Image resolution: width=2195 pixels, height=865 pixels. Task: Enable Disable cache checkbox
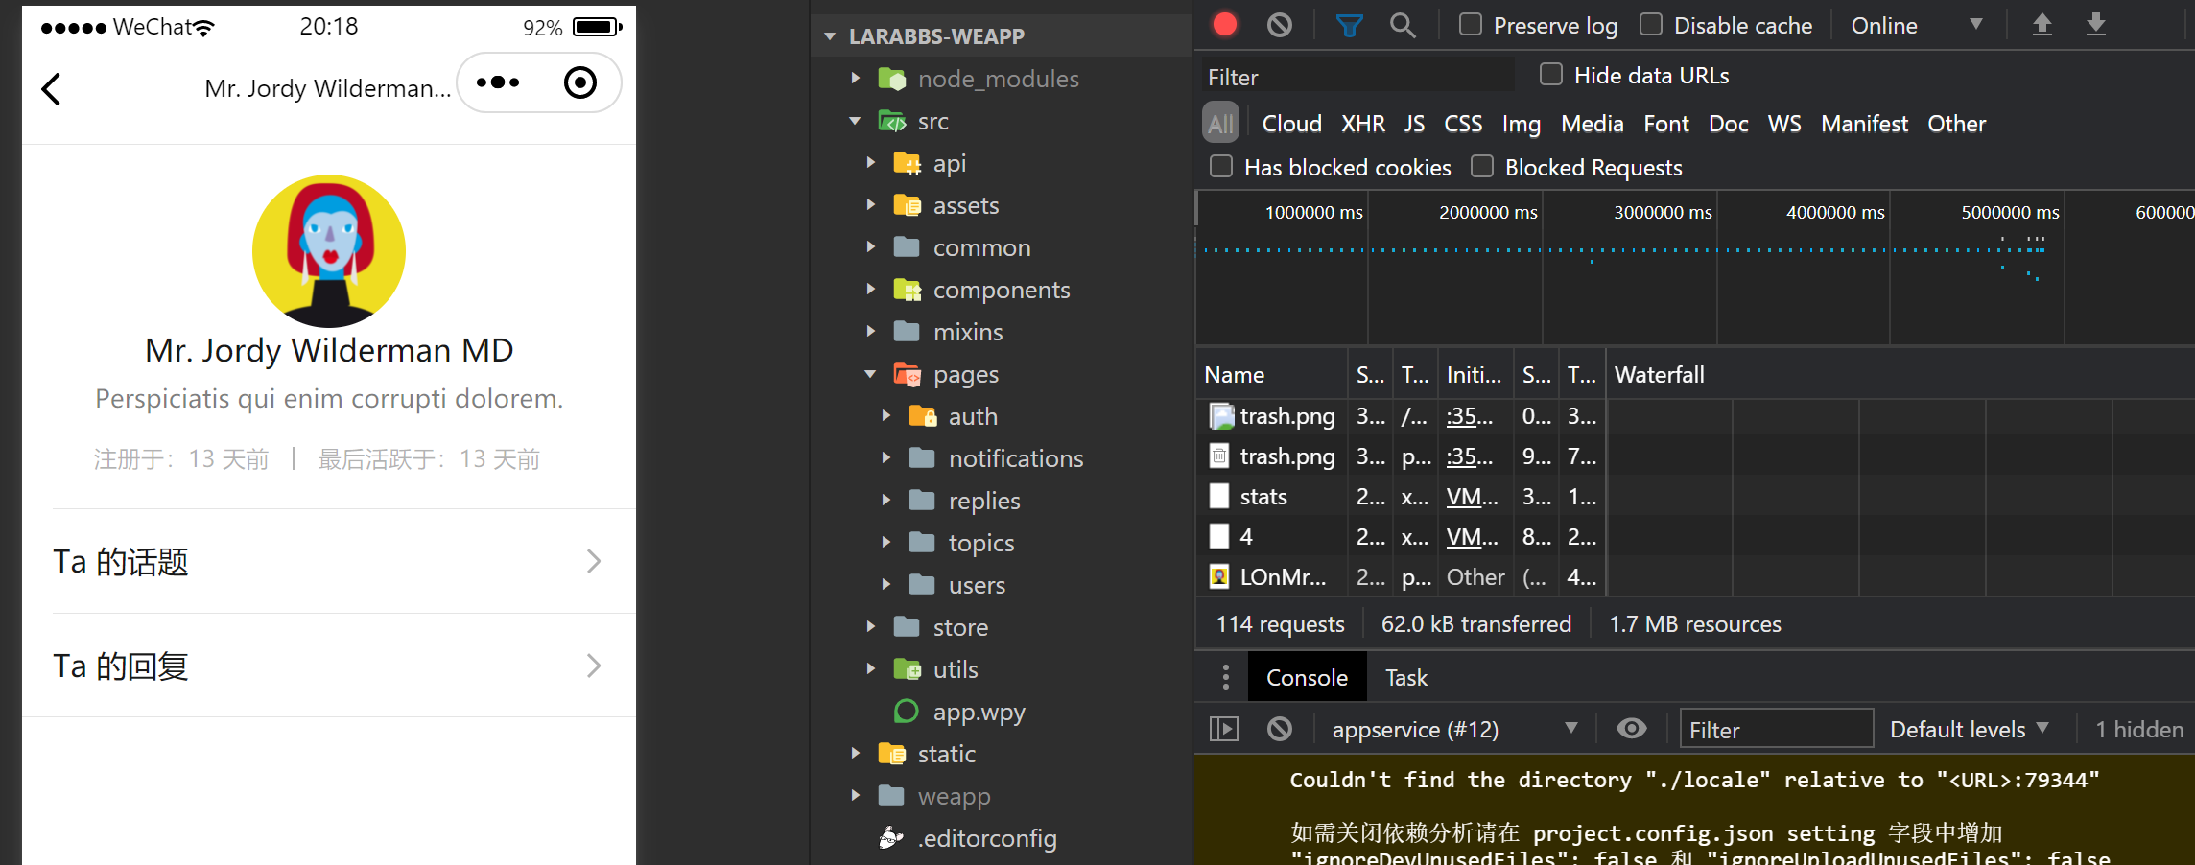pos(1650,24)
